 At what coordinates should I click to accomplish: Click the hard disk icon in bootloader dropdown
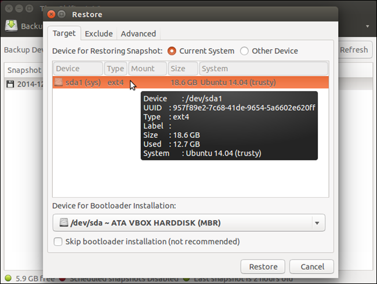tap(64, 223)
